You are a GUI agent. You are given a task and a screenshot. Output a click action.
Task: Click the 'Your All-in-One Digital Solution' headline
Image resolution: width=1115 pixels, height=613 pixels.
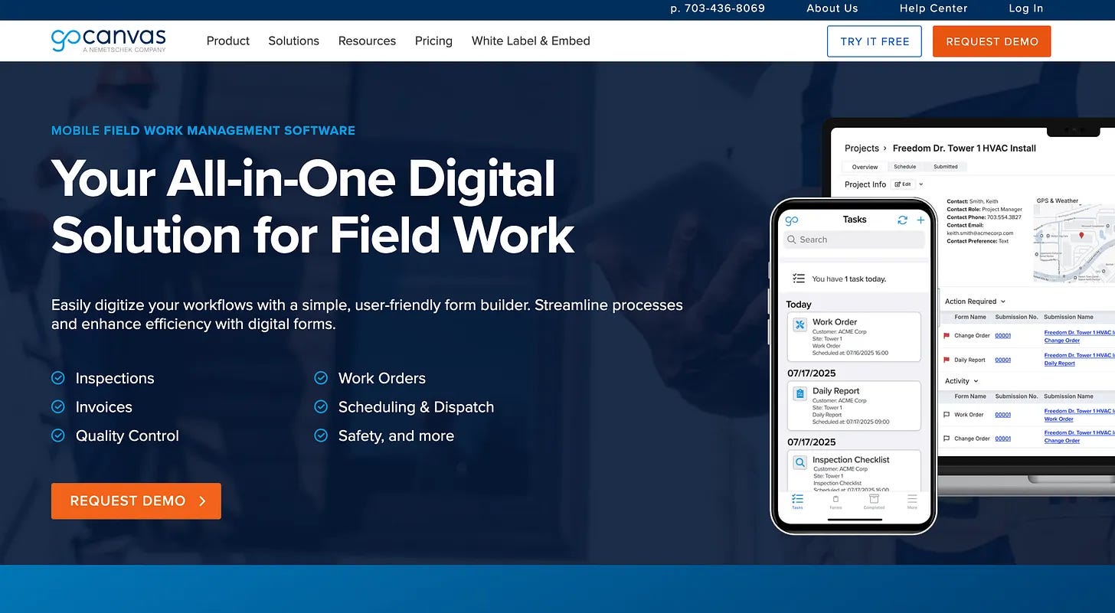(x=312, y=207)
